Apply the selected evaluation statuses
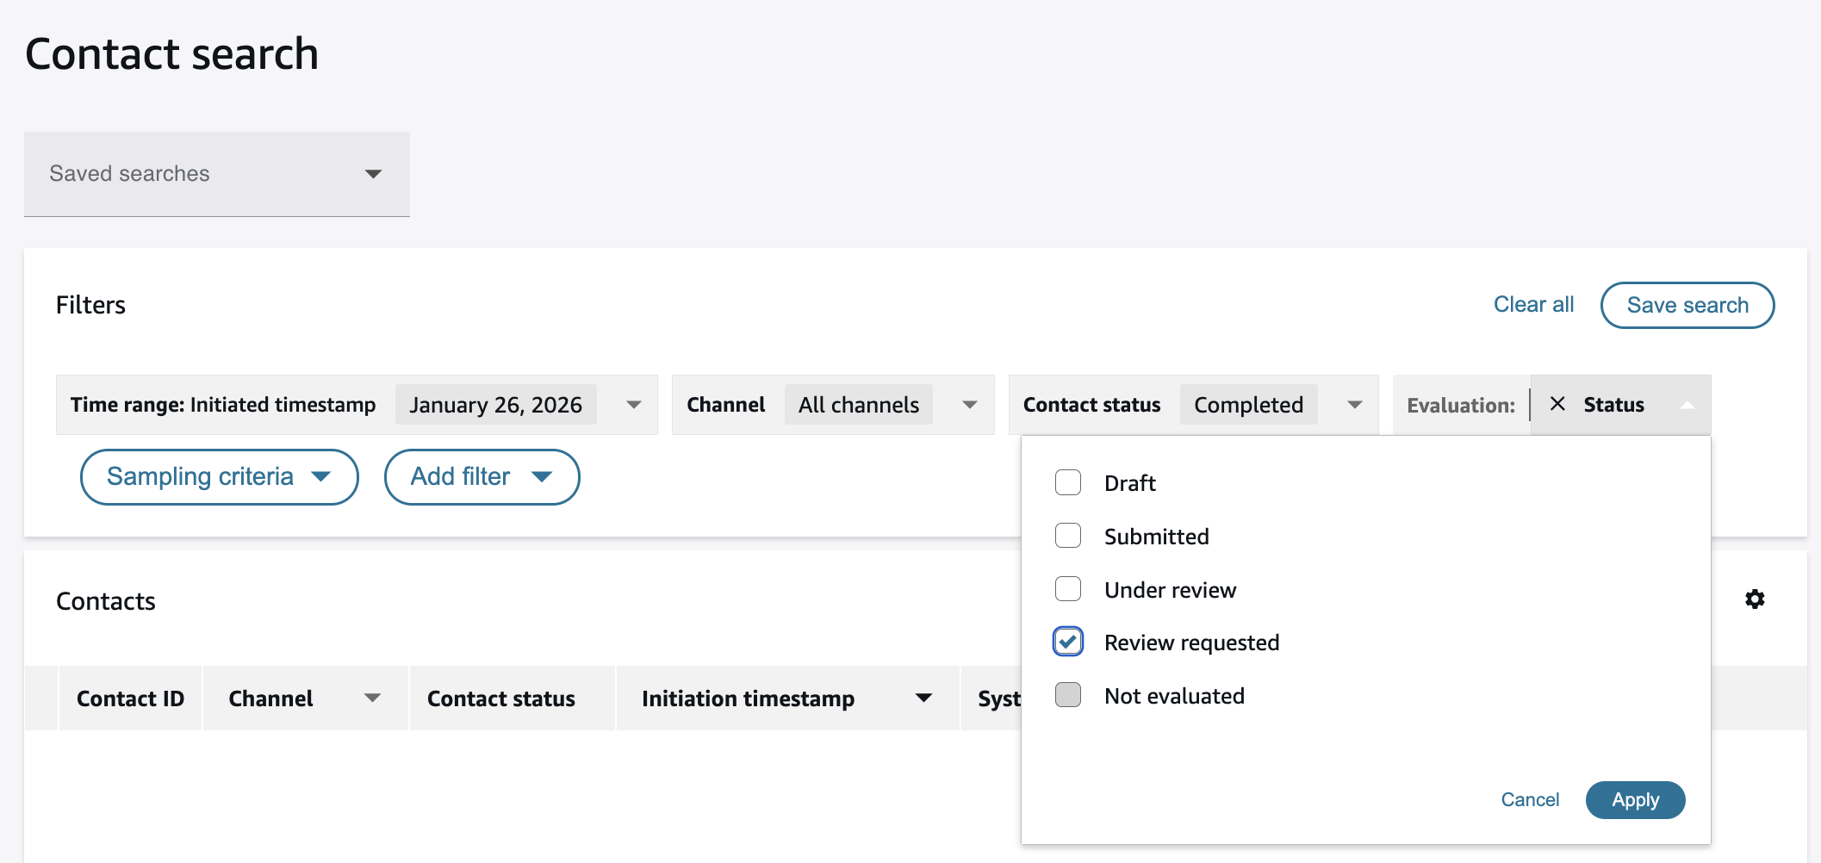Screen dimensions: 1821x863 click(x=1635, y=799)
